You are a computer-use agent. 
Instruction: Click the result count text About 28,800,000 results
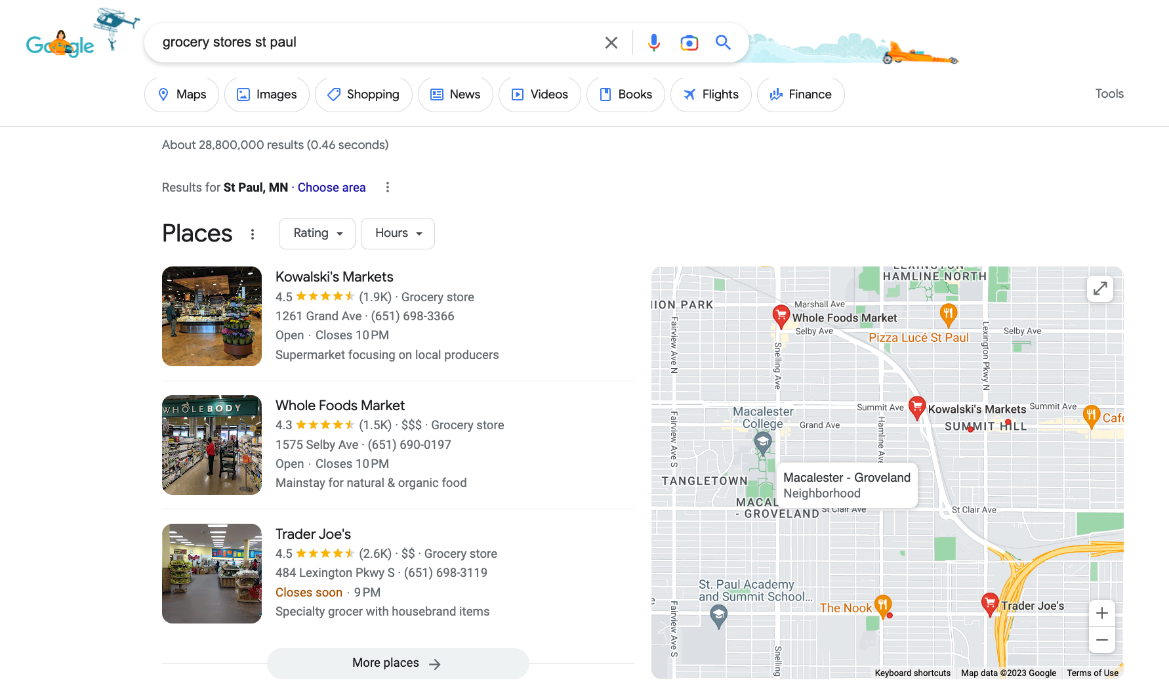point(276,145)
